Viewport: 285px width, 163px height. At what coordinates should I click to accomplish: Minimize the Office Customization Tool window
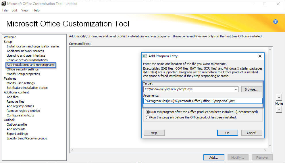point(252,4)
